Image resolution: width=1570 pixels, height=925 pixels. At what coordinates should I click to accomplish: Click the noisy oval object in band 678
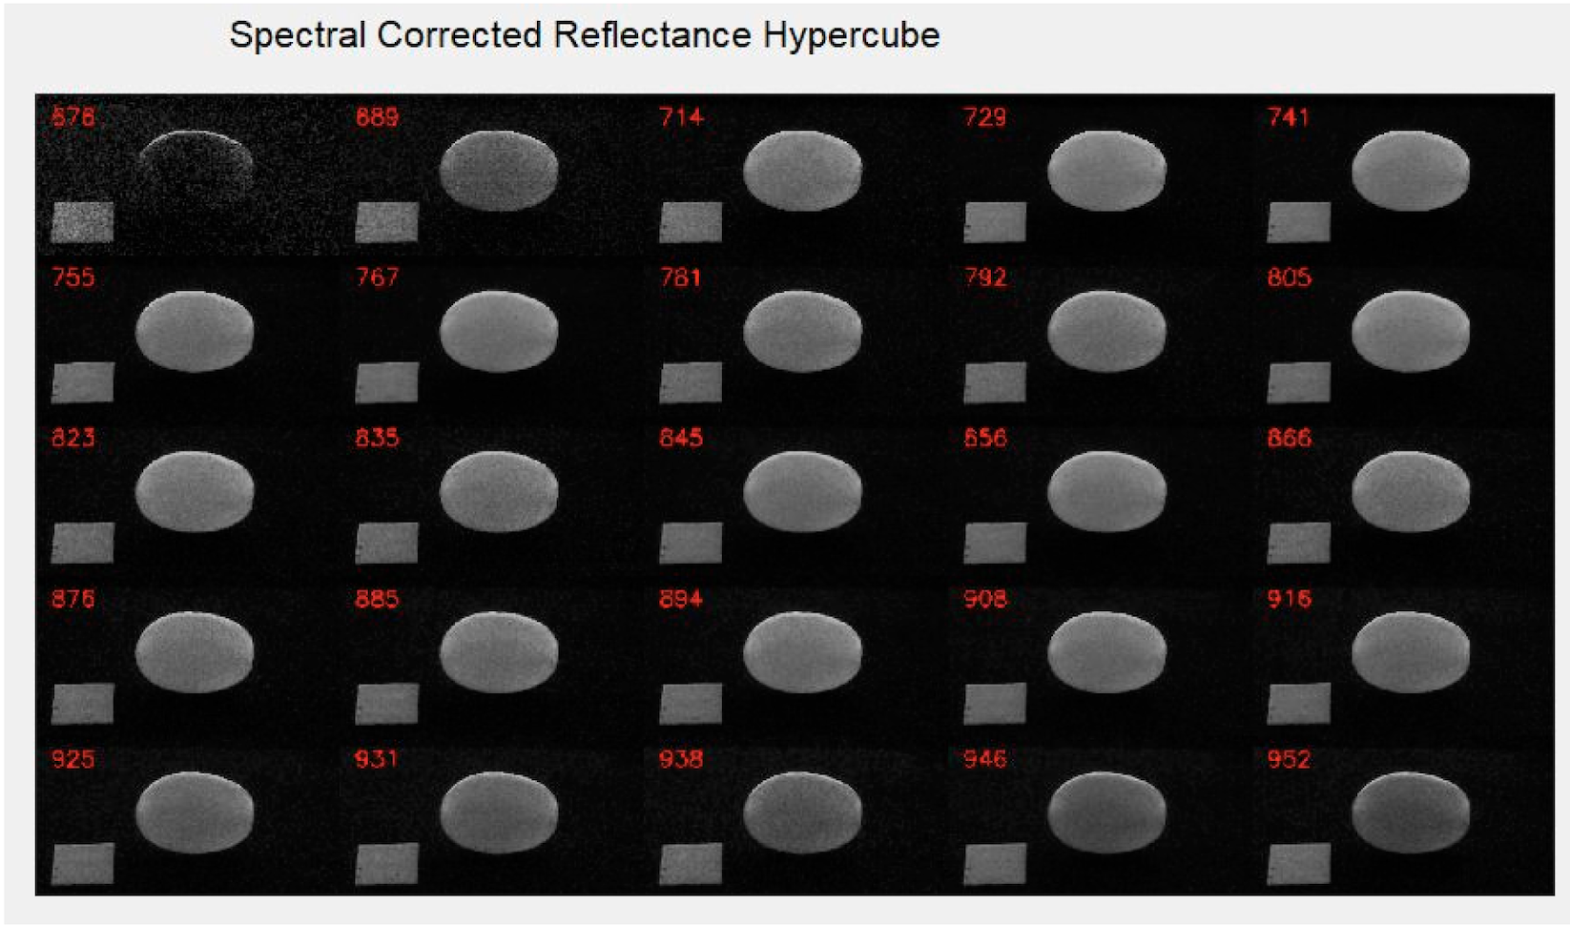click(x=196, y=170)
